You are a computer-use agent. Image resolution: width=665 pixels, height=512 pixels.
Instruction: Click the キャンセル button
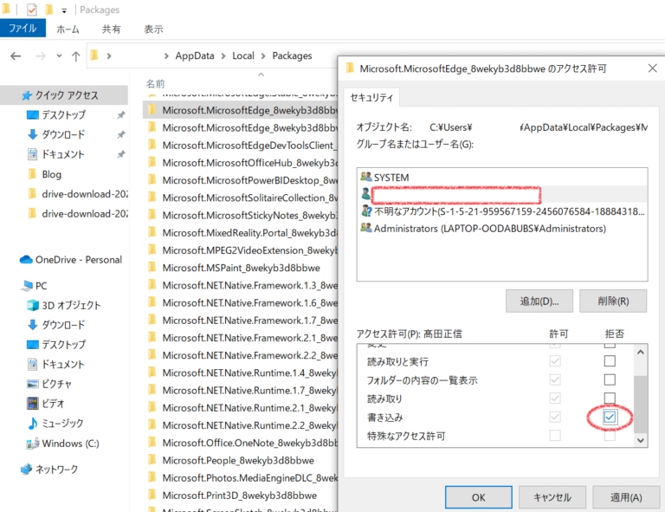[x=552, y=497]
